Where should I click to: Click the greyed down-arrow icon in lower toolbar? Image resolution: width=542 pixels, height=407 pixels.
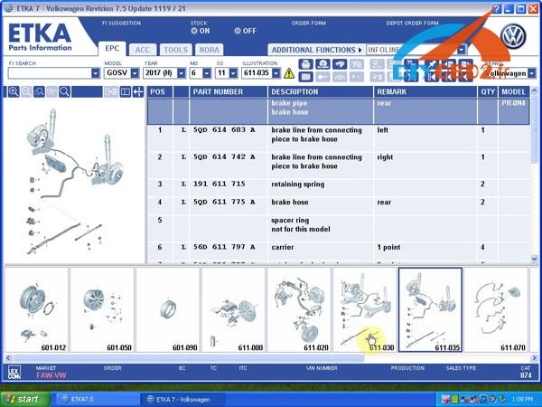click(x=377, y=77)
